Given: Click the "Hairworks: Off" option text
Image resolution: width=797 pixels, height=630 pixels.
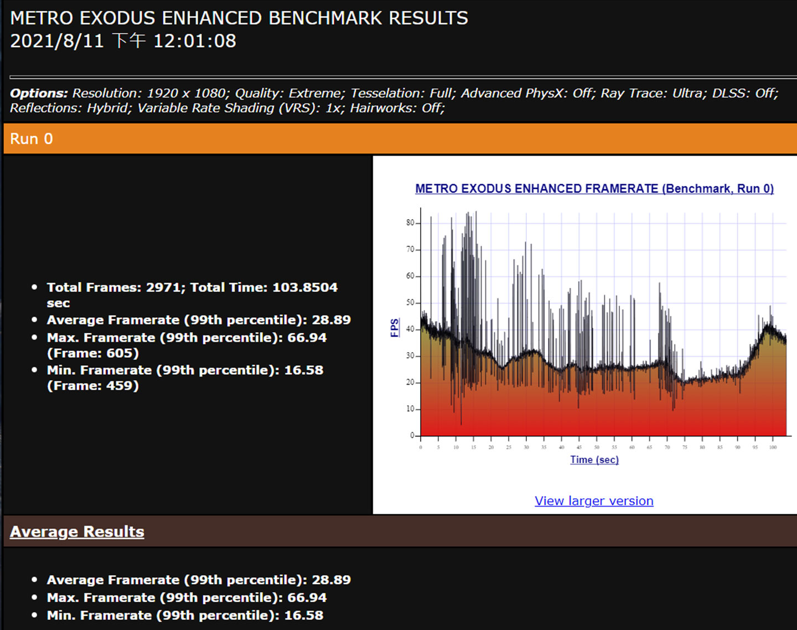Looking at the screenshot, I should 397,108.
